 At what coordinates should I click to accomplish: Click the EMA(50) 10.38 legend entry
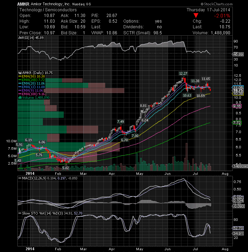[32, 76]
